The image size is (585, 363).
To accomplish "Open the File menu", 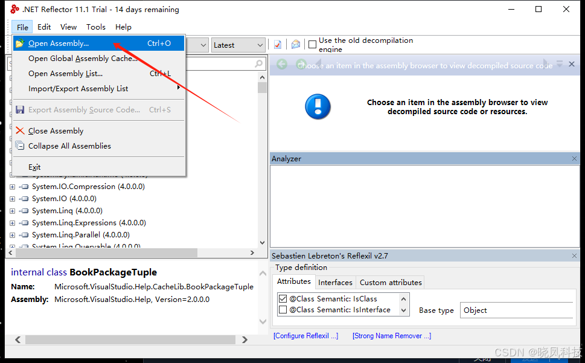I will [22, 27].
